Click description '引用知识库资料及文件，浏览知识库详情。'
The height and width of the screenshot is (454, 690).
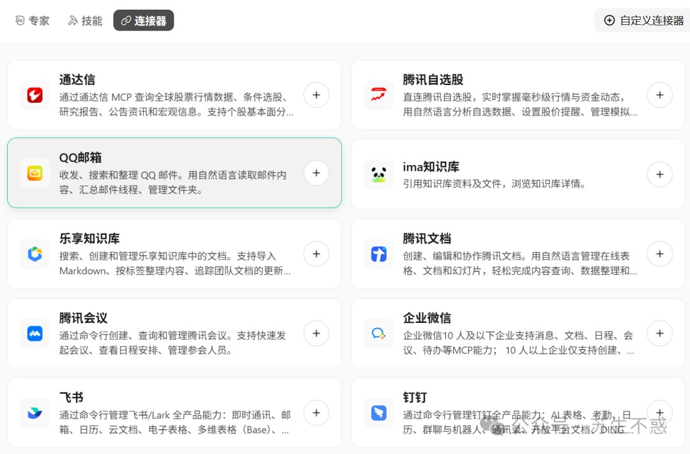pos(496,184)
